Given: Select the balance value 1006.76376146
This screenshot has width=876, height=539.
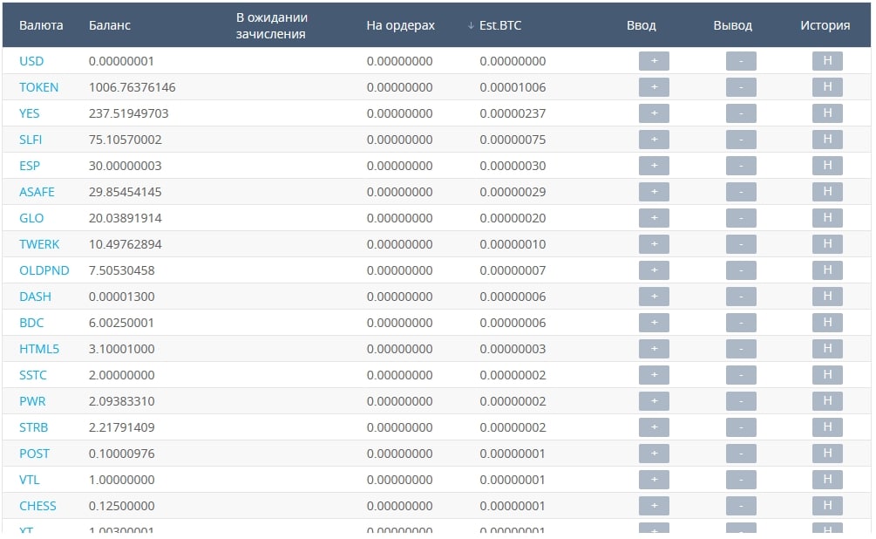Looking at the screenshot, I should click(132, 87).
